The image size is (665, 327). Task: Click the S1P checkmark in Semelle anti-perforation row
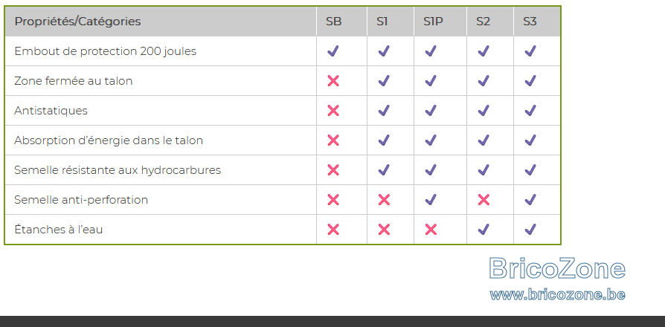pyautogui.click(x=431, y=199)
